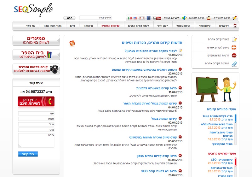Open the camera course banner for photographers
The height and width of the screenshot is (177, 252).
click(36, 69)
